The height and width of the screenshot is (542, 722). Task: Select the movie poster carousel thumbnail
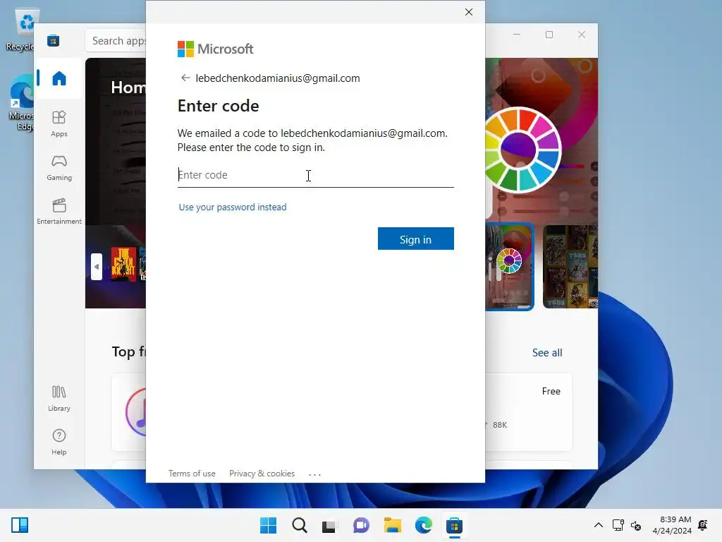pos(124,265)
